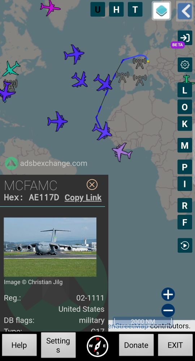Close the MCFAMC aircraft info panel
This screenshot has height=361, width=195.
[x=92, y=184]
